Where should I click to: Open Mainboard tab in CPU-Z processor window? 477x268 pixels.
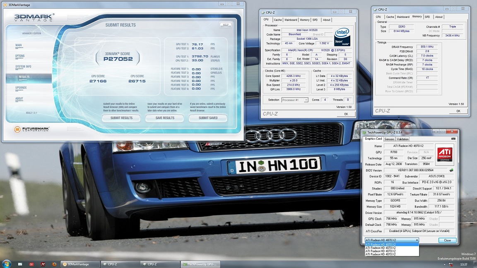click(x=291, y=20)
